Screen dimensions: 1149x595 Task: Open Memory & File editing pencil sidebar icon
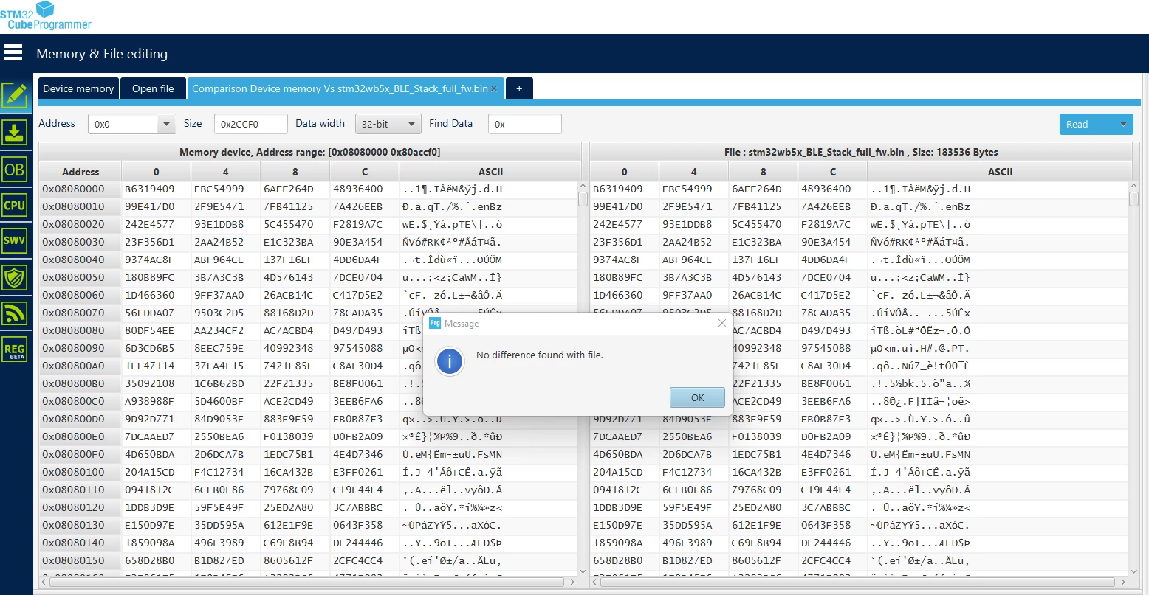pyautogui.click(x=15, y=96)
